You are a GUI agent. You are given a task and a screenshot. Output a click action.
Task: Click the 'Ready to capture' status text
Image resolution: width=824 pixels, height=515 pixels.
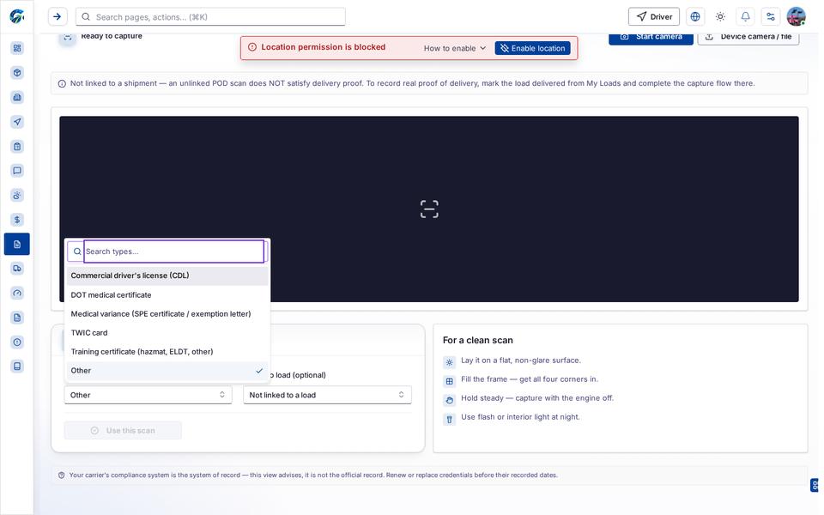pos(112,36)
